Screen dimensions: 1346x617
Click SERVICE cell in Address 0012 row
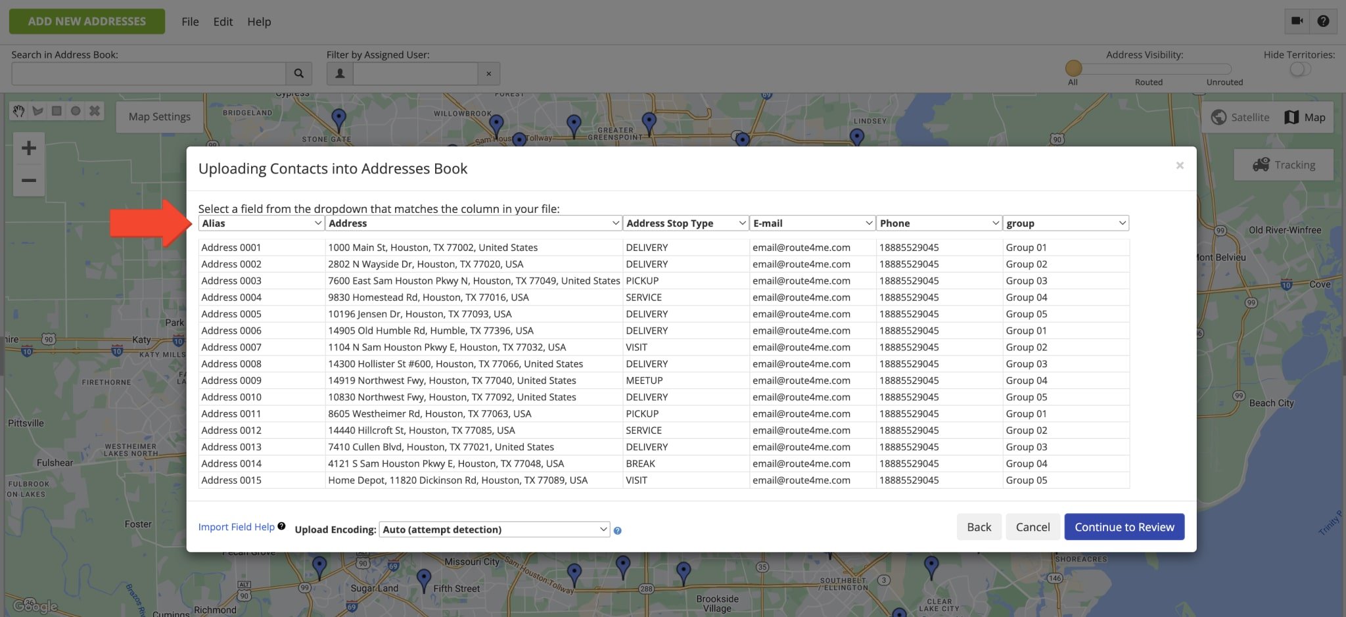click(685, 430)
